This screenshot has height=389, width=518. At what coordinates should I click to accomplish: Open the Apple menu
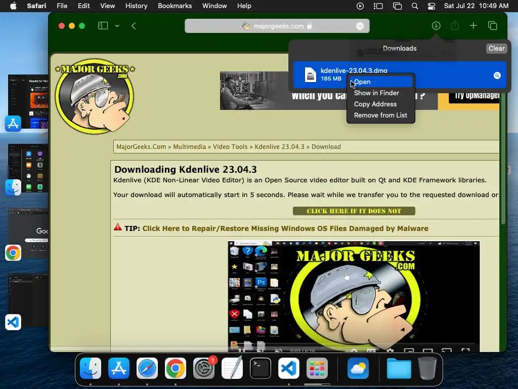pos(13,6)
